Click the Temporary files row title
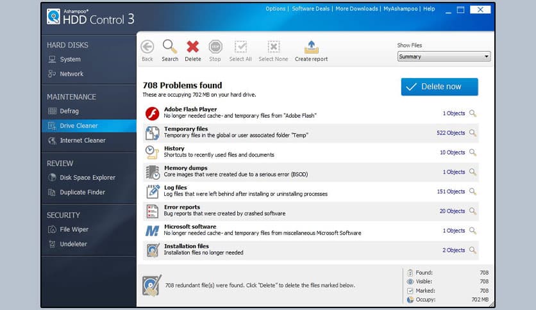The width and height of the screenshot is (536, 310). [186, 129]
